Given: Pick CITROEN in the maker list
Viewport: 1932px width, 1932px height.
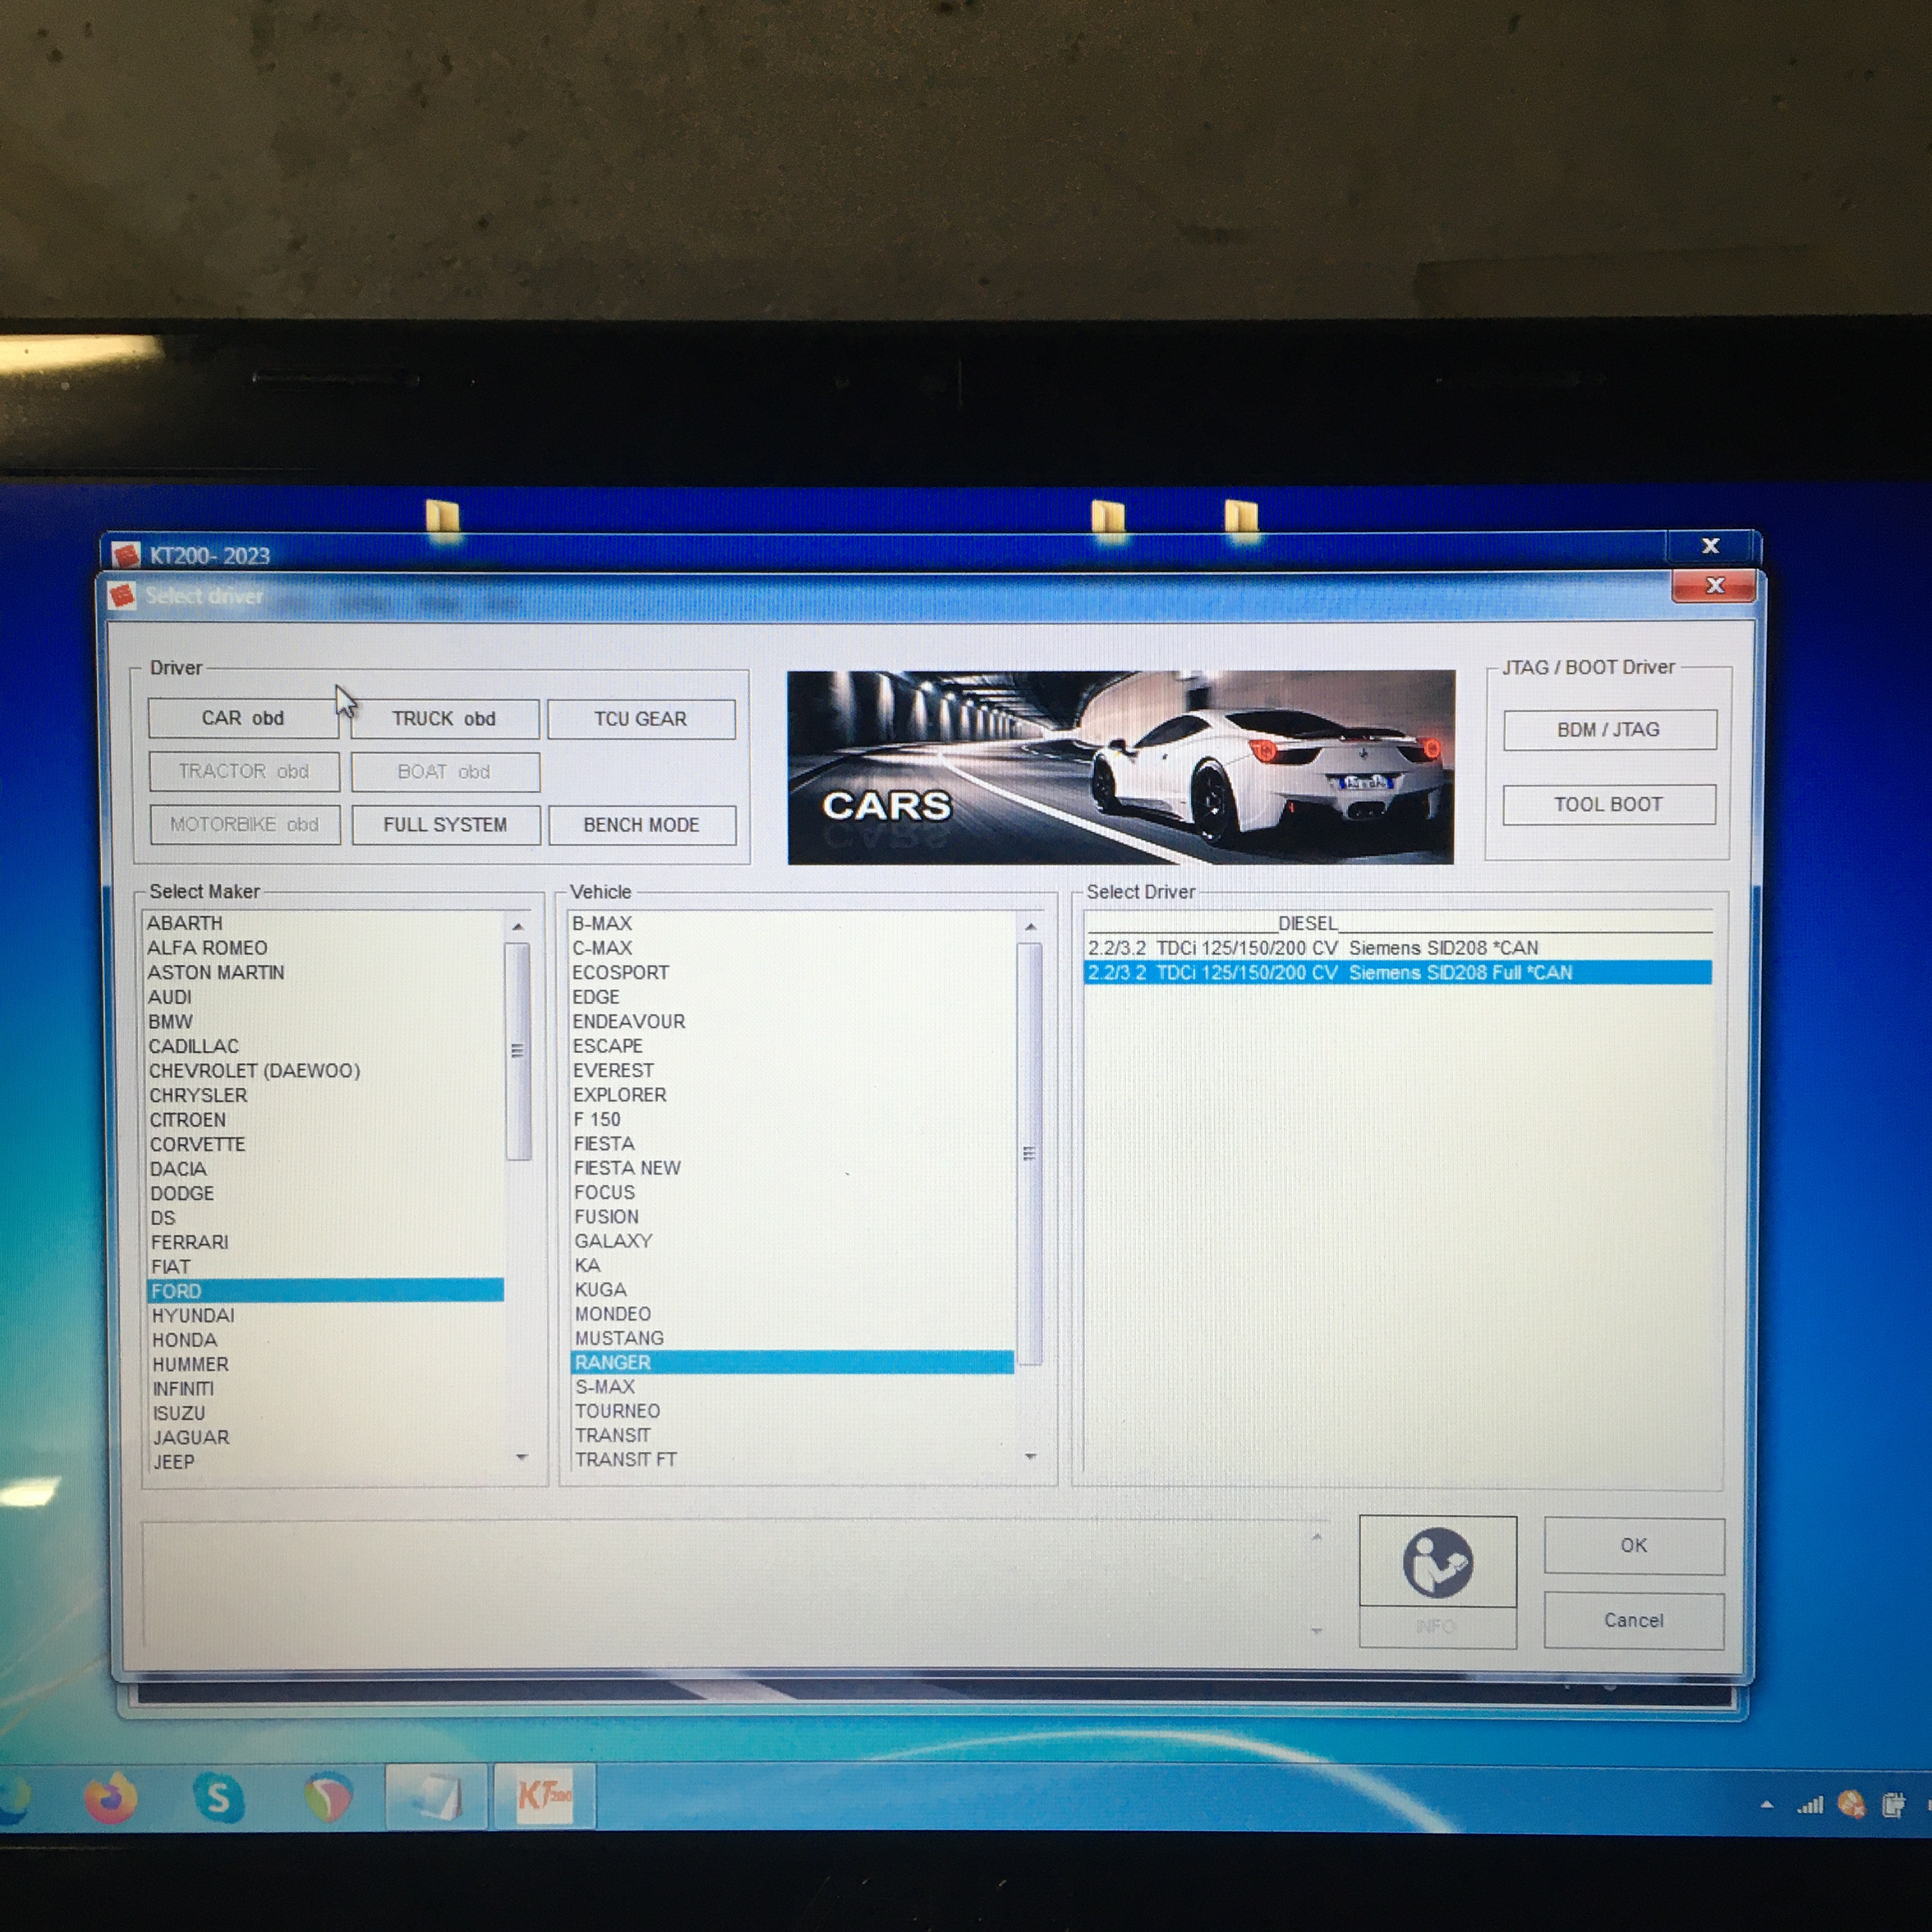Looking at the screenshot, I should click(188, 1120).
